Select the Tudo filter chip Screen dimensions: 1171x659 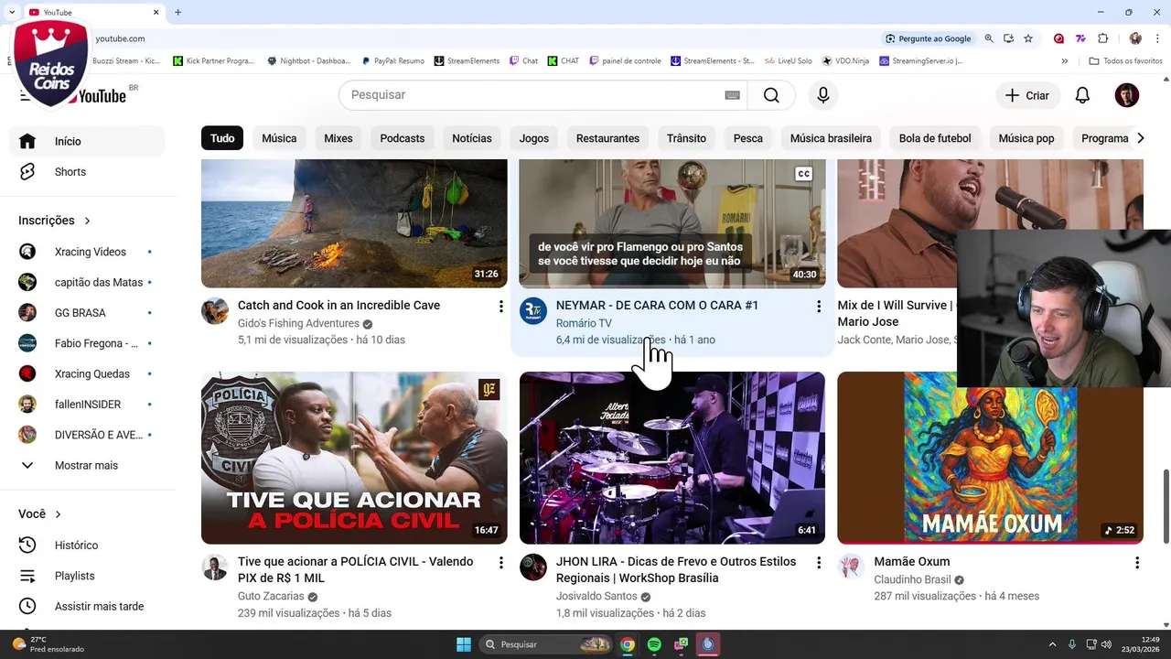(222, 138)
